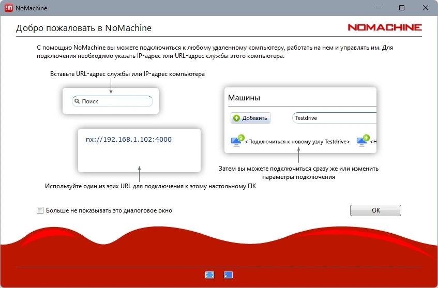
Task: Click the text "Используйте один из этих URL для подключения"
Action: point(114,186)
